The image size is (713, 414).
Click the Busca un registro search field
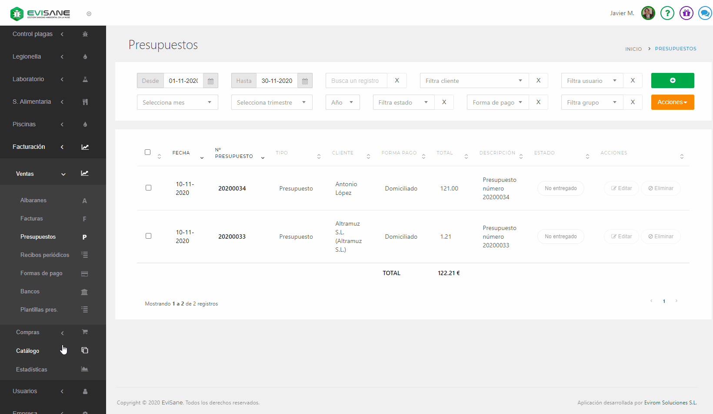[356, 81]
